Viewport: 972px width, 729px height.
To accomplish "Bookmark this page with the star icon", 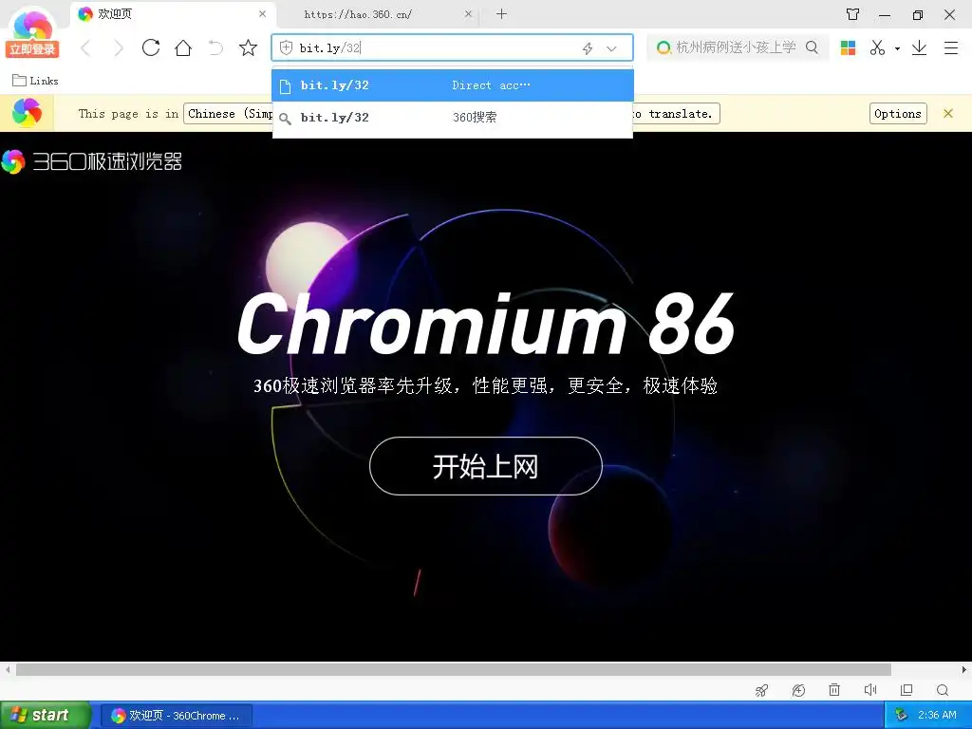I will coord(248,47).
